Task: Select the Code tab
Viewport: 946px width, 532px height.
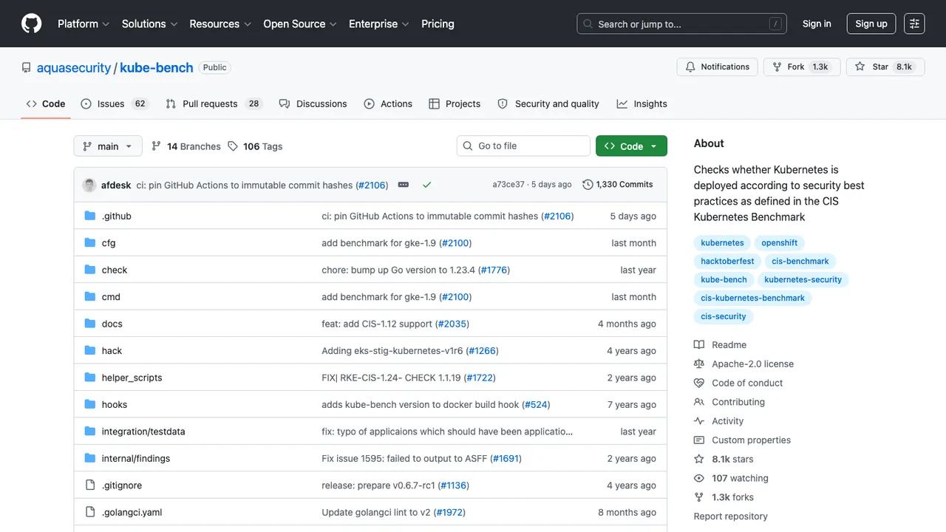Action: (x=46, y=103)
